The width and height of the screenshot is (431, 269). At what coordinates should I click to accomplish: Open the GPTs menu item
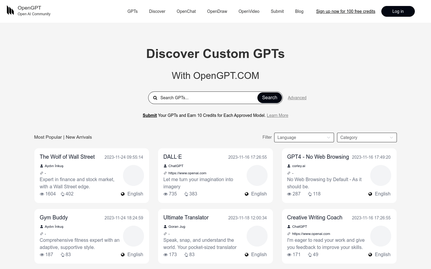(133, 11)
